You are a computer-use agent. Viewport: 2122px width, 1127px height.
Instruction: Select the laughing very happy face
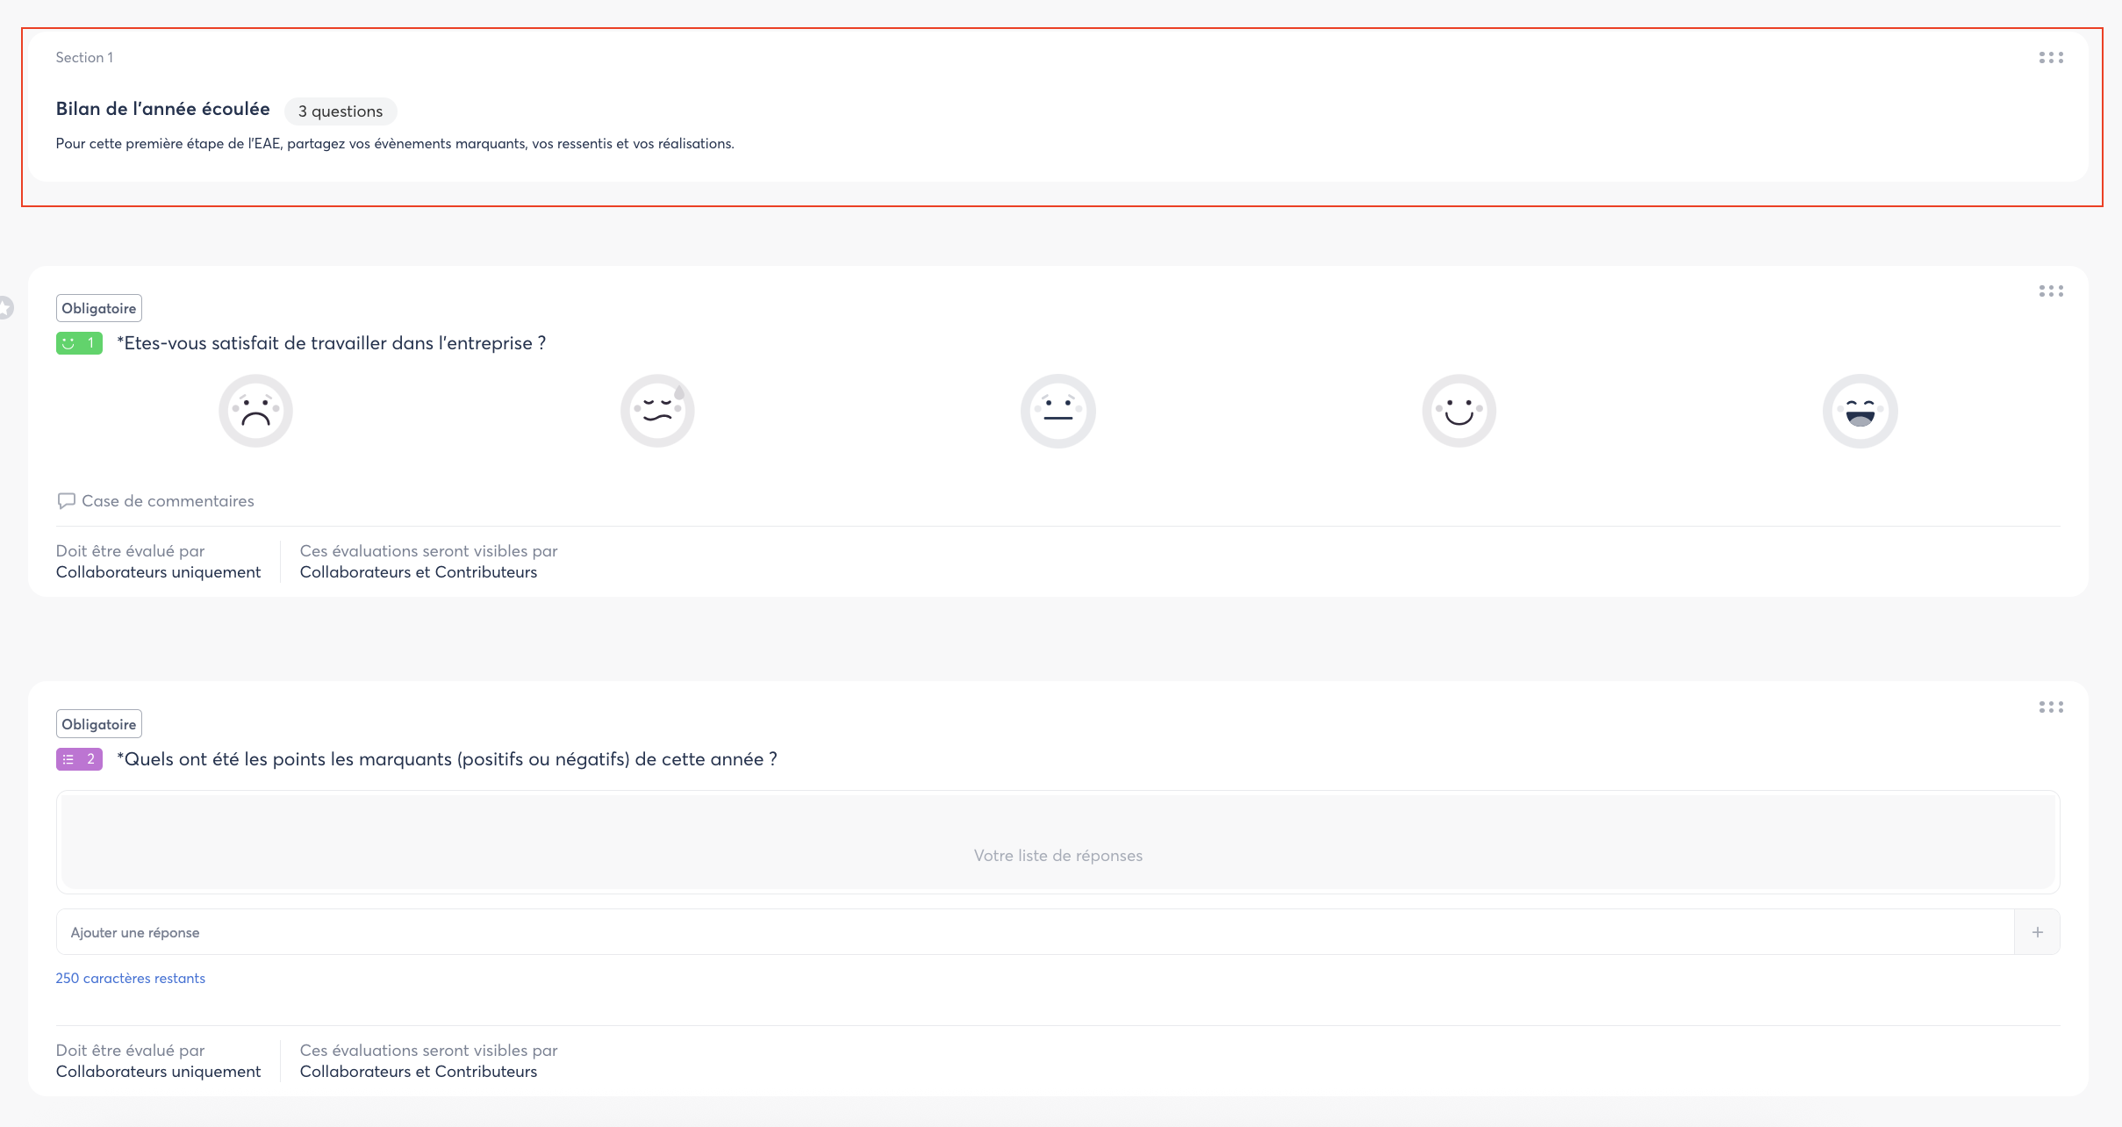point(1860,411)
